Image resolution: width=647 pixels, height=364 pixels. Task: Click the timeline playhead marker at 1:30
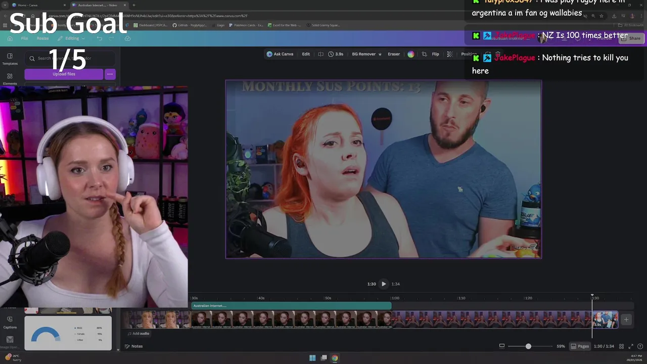592,296
